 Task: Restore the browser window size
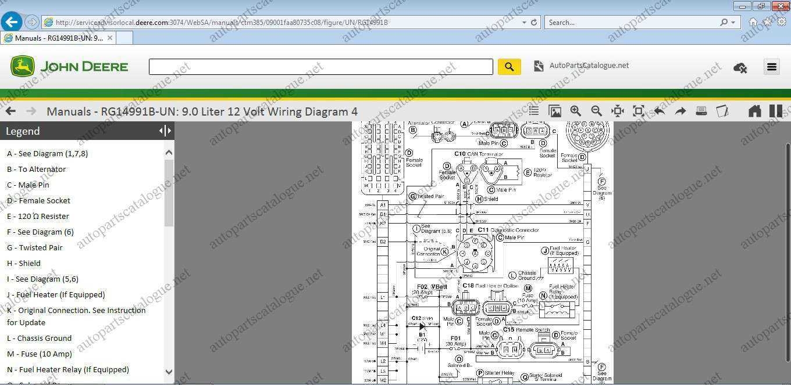(761, 6)
